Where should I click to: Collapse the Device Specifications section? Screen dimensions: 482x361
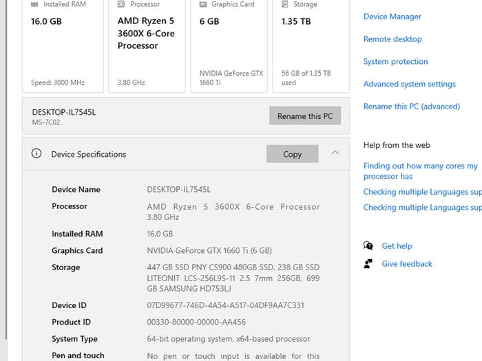(x=335, y=153)
